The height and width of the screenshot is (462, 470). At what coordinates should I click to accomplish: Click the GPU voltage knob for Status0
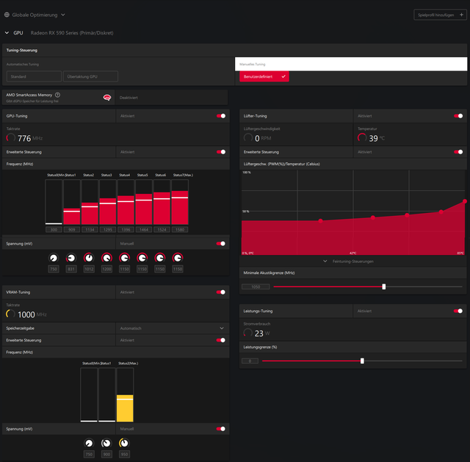(54, 258)
